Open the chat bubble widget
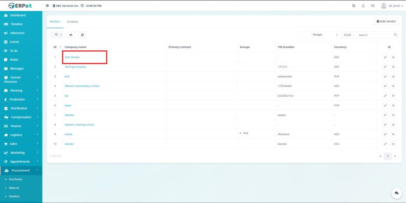The height and width of the screenshot is (203, 406). pos(396,193)
